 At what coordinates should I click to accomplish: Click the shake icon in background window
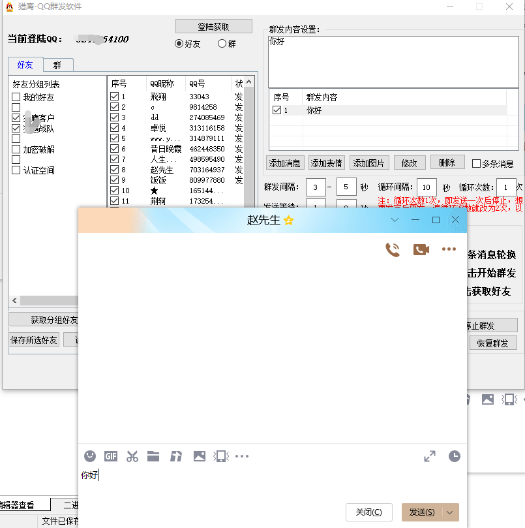point(509,399)
